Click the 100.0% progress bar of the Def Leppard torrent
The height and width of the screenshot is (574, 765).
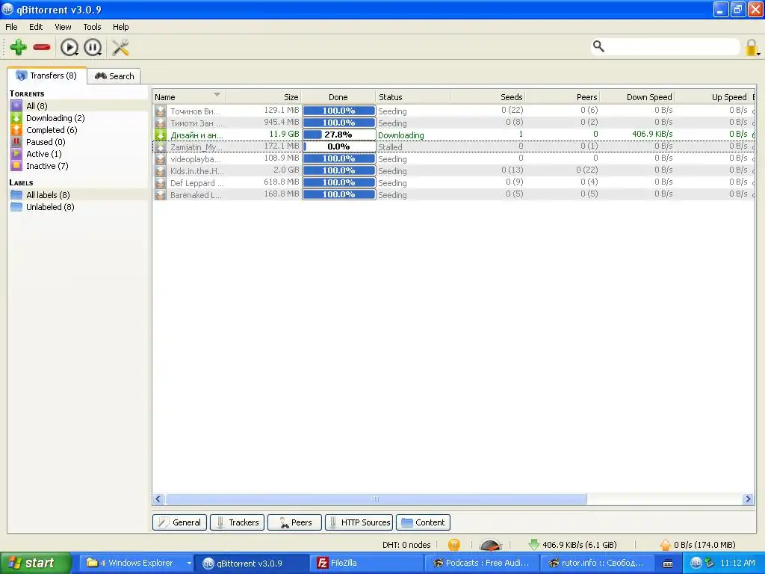coord(339,182)
